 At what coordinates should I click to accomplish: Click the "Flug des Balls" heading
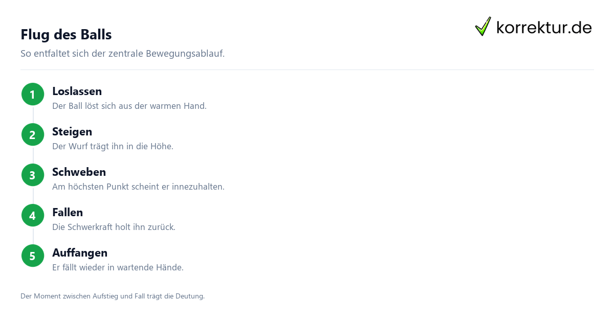pyautogui.click(x=66, y=35)
